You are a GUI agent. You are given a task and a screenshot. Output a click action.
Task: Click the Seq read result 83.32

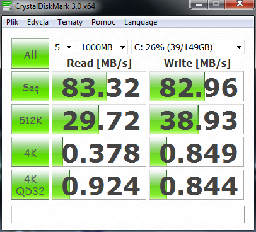point(99,86)
